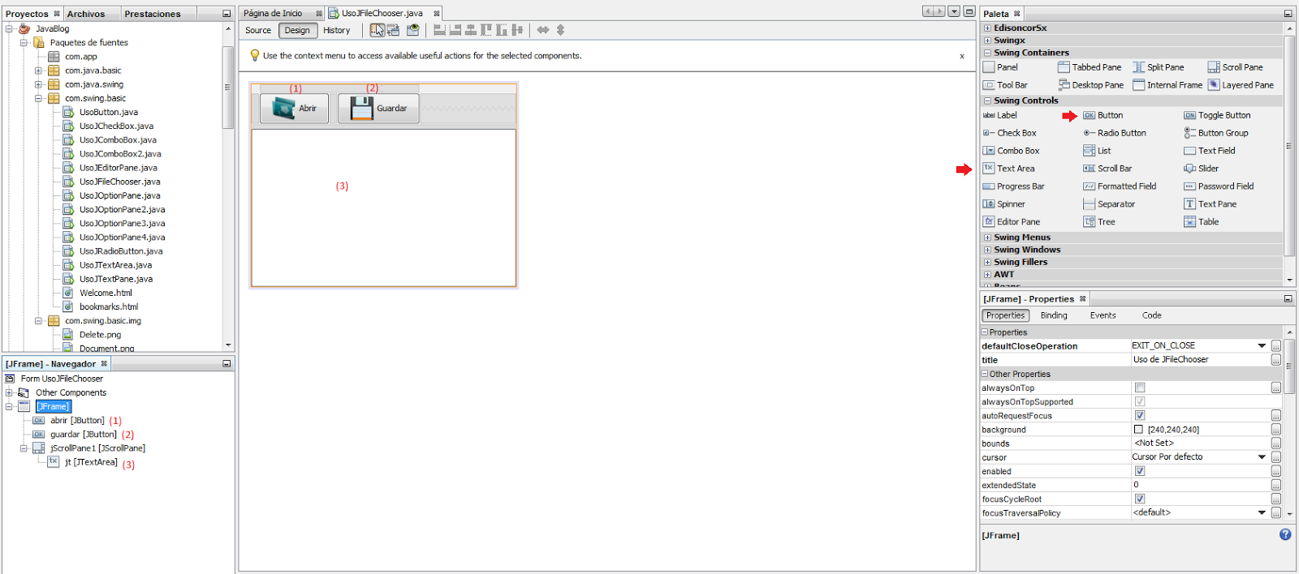The width and height of the screenshot is (1299, 574).
Task: Open the defaultCloseOperation dropdown
Action: (1262, 346)
